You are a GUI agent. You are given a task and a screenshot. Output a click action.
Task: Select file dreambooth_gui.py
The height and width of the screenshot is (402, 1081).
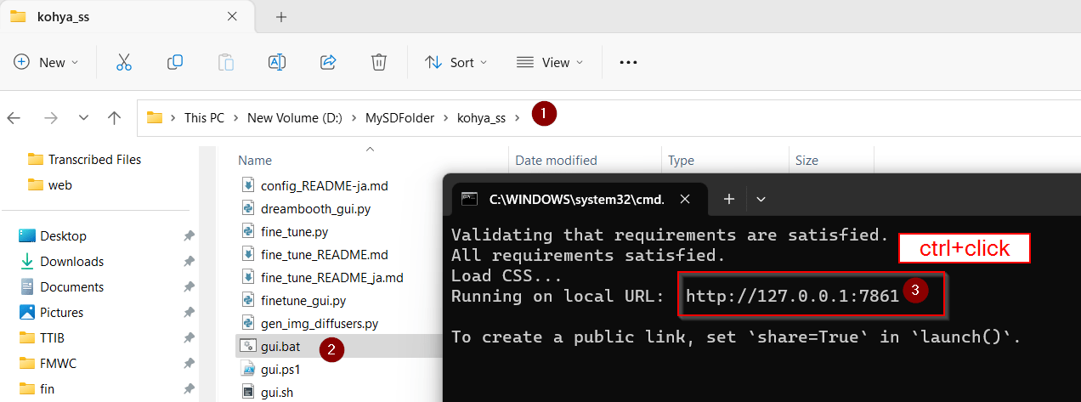315,208
